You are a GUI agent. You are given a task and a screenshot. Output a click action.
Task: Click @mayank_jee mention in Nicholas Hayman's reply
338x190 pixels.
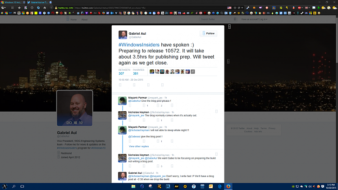136,115
